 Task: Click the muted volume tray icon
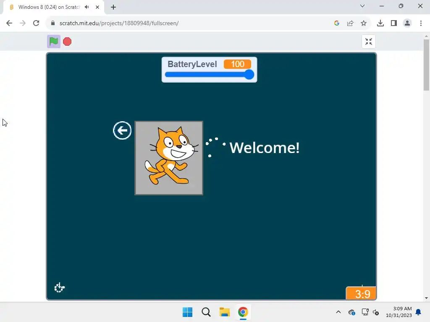tap(376, 312)
